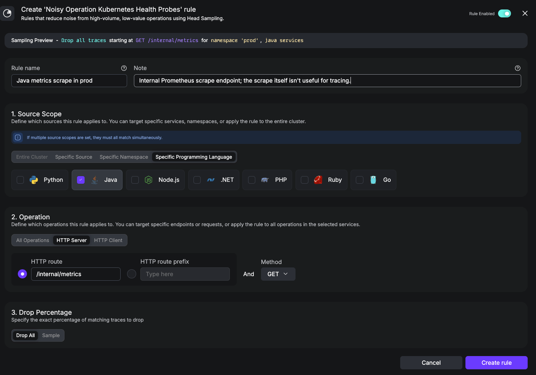This screenshot has width=536, height=375.
Task: Uncheck the Java checkbox
Action: pos(81,180)
